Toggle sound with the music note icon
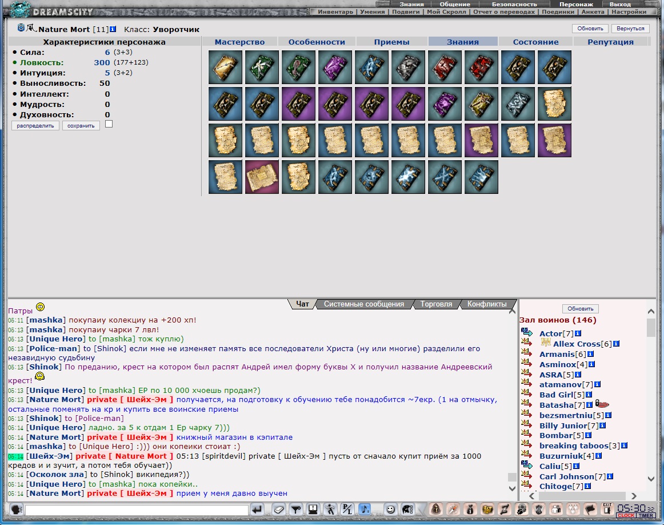 coord(365,509)
